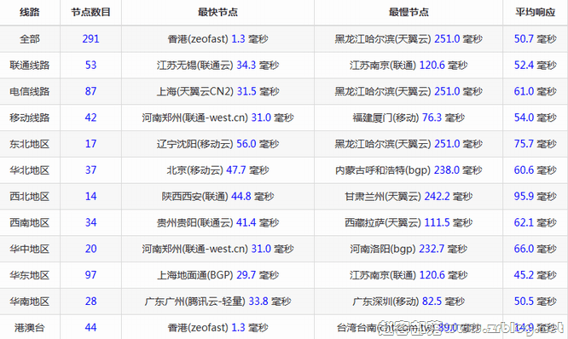Click average response 61.0 毫秒

coord(535,91)
